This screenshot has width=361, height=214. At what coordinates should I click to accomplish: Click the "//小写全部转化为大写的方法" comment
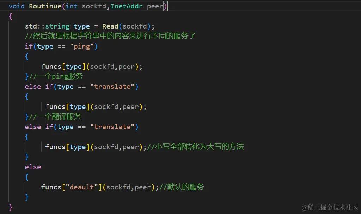click(x=195, y=147)
